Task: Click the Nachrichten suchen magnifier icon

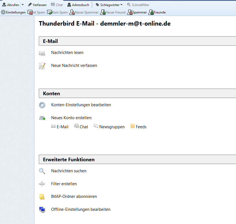Action: (42, 171)
